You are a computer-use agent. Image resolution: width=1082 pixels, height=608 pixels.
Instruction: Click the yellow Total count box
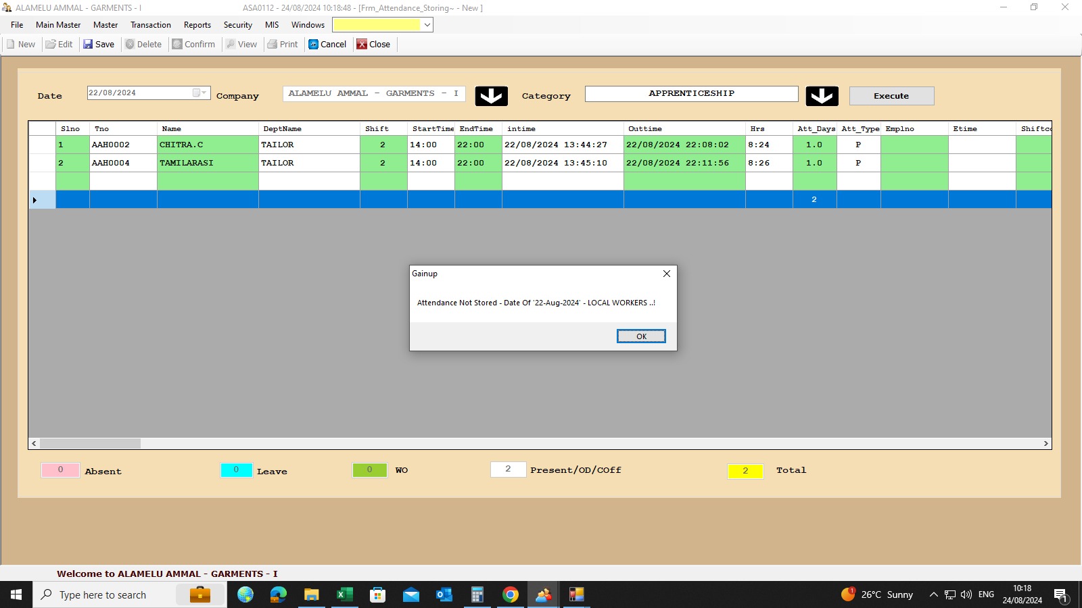pyautogui.click(x=745, y=471)
